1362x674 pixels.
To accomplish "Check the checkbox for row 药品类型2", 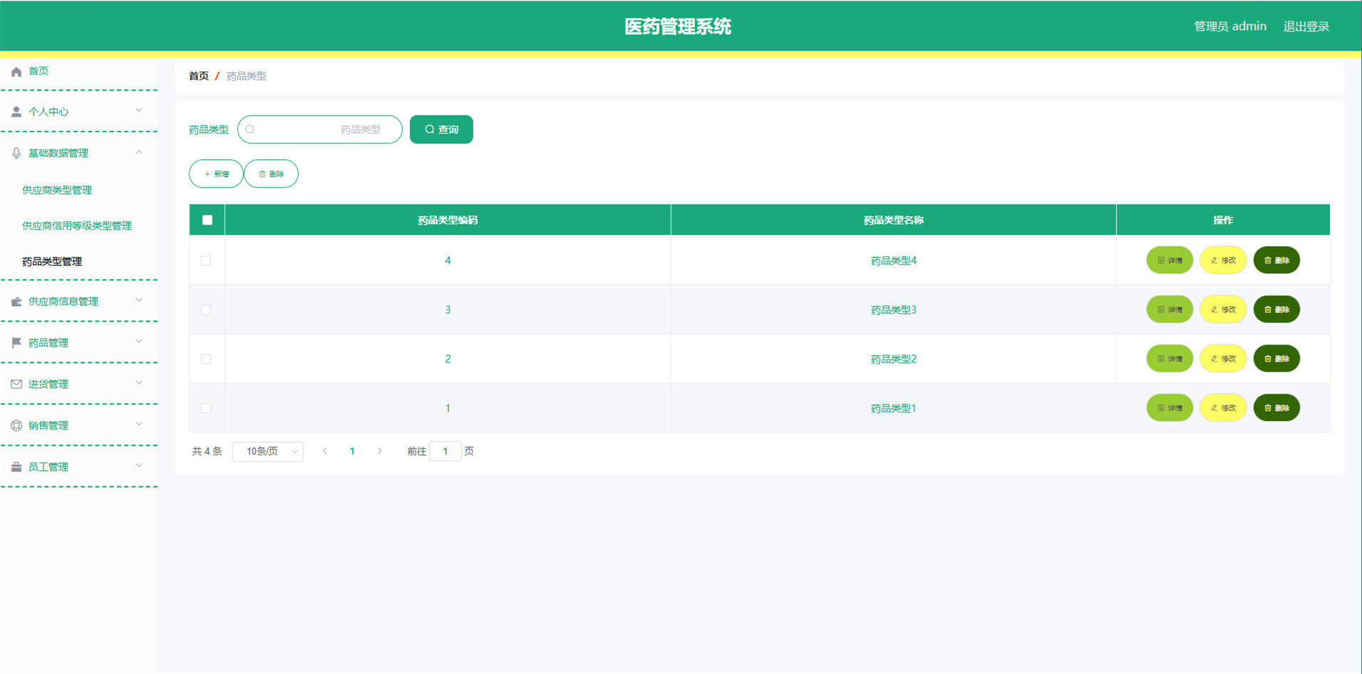I will (206, 359).
